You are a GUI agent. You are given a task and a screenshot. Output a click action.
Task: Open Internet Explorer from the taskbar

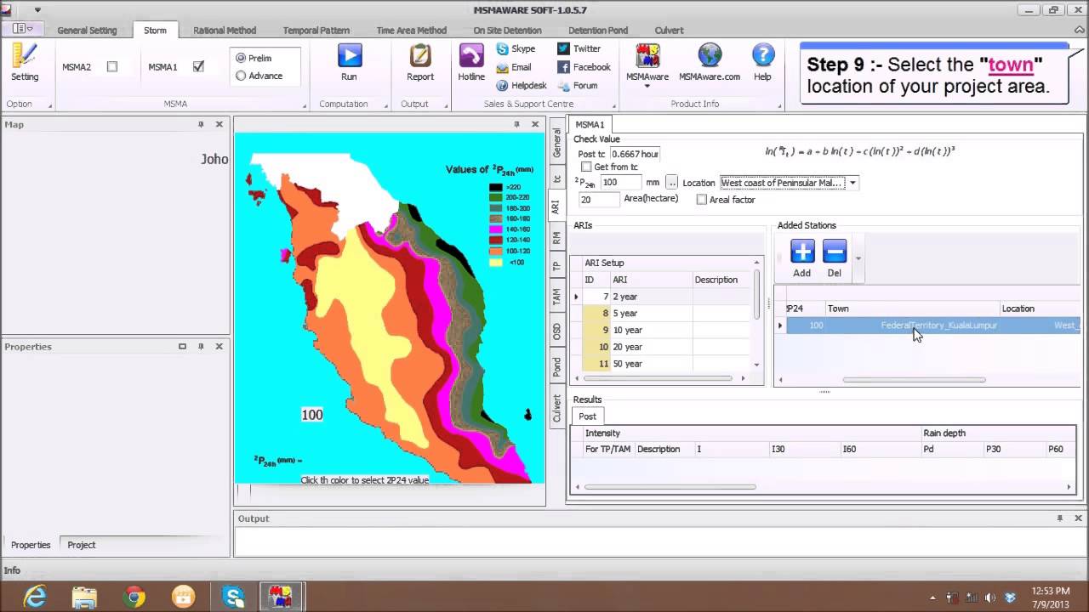click(36, 598)
